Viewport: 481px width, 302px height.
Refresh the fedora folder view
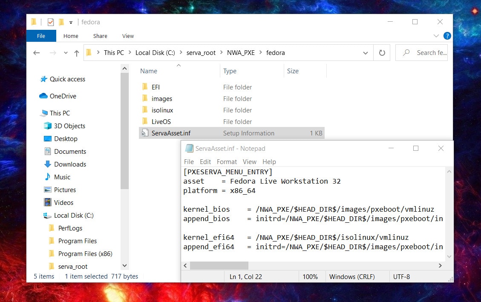pyautogui.click(x=382, y=53)
